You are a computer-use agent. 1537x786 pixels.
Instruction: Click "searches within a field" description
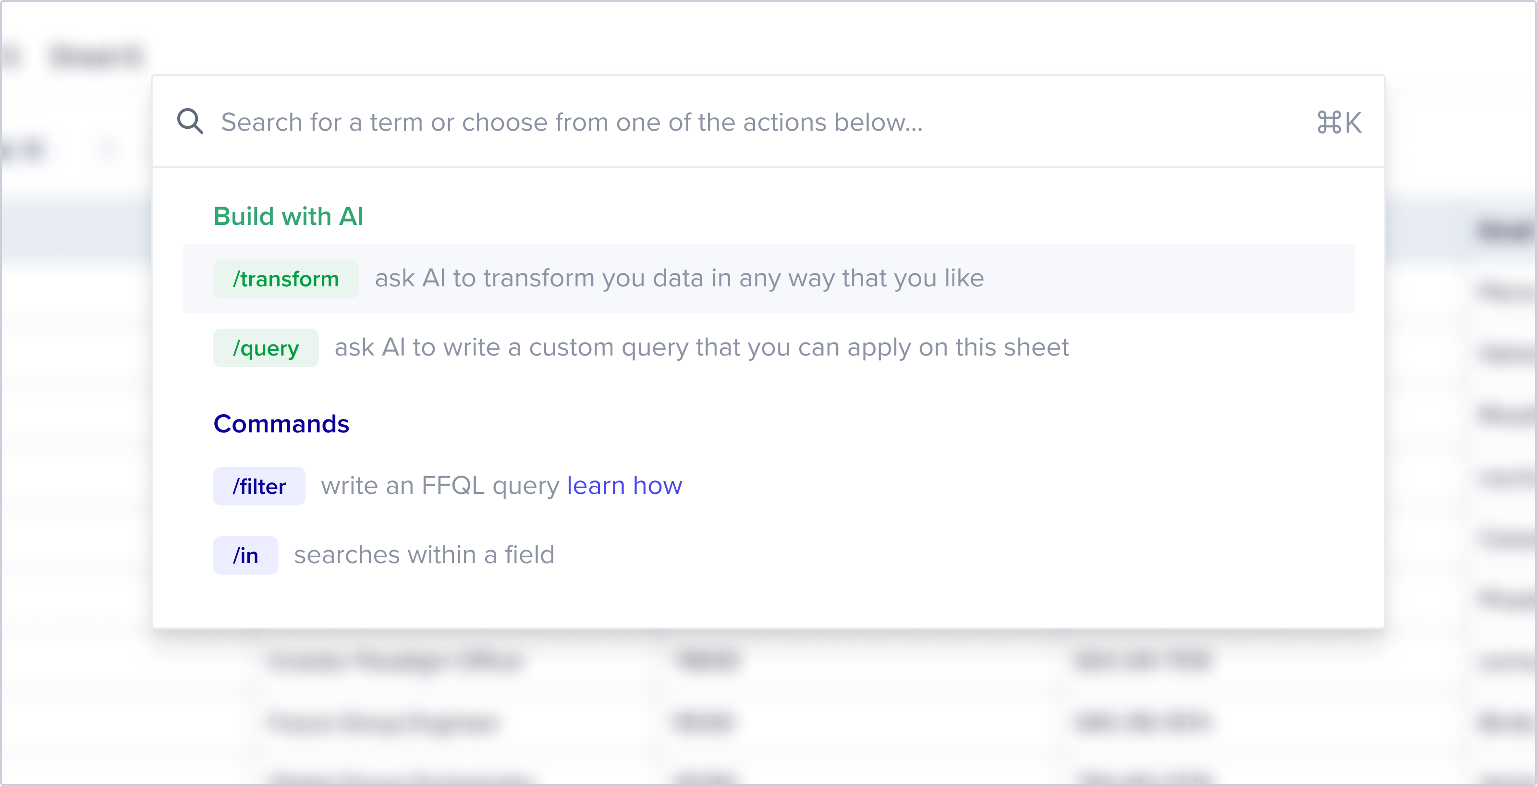point(424,555)
